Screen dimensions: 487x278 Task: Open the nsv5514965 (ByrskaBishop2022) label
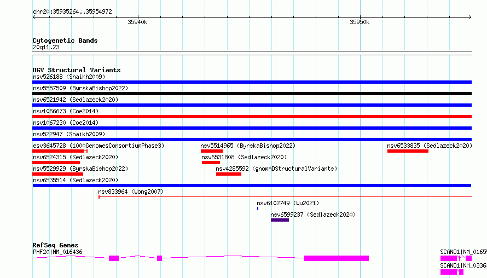pos(248,146)
